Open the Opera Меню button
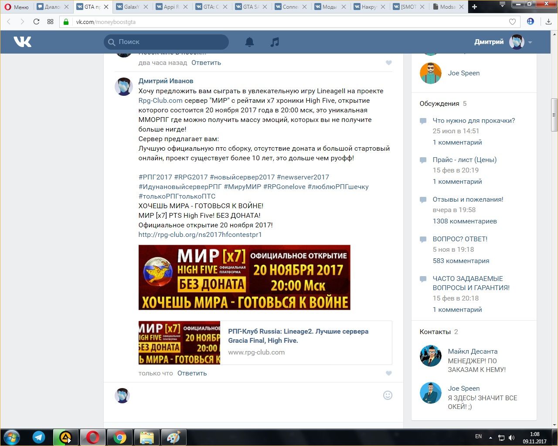The image size is (558, 446). pyautogui.click(x=17, y=7)
